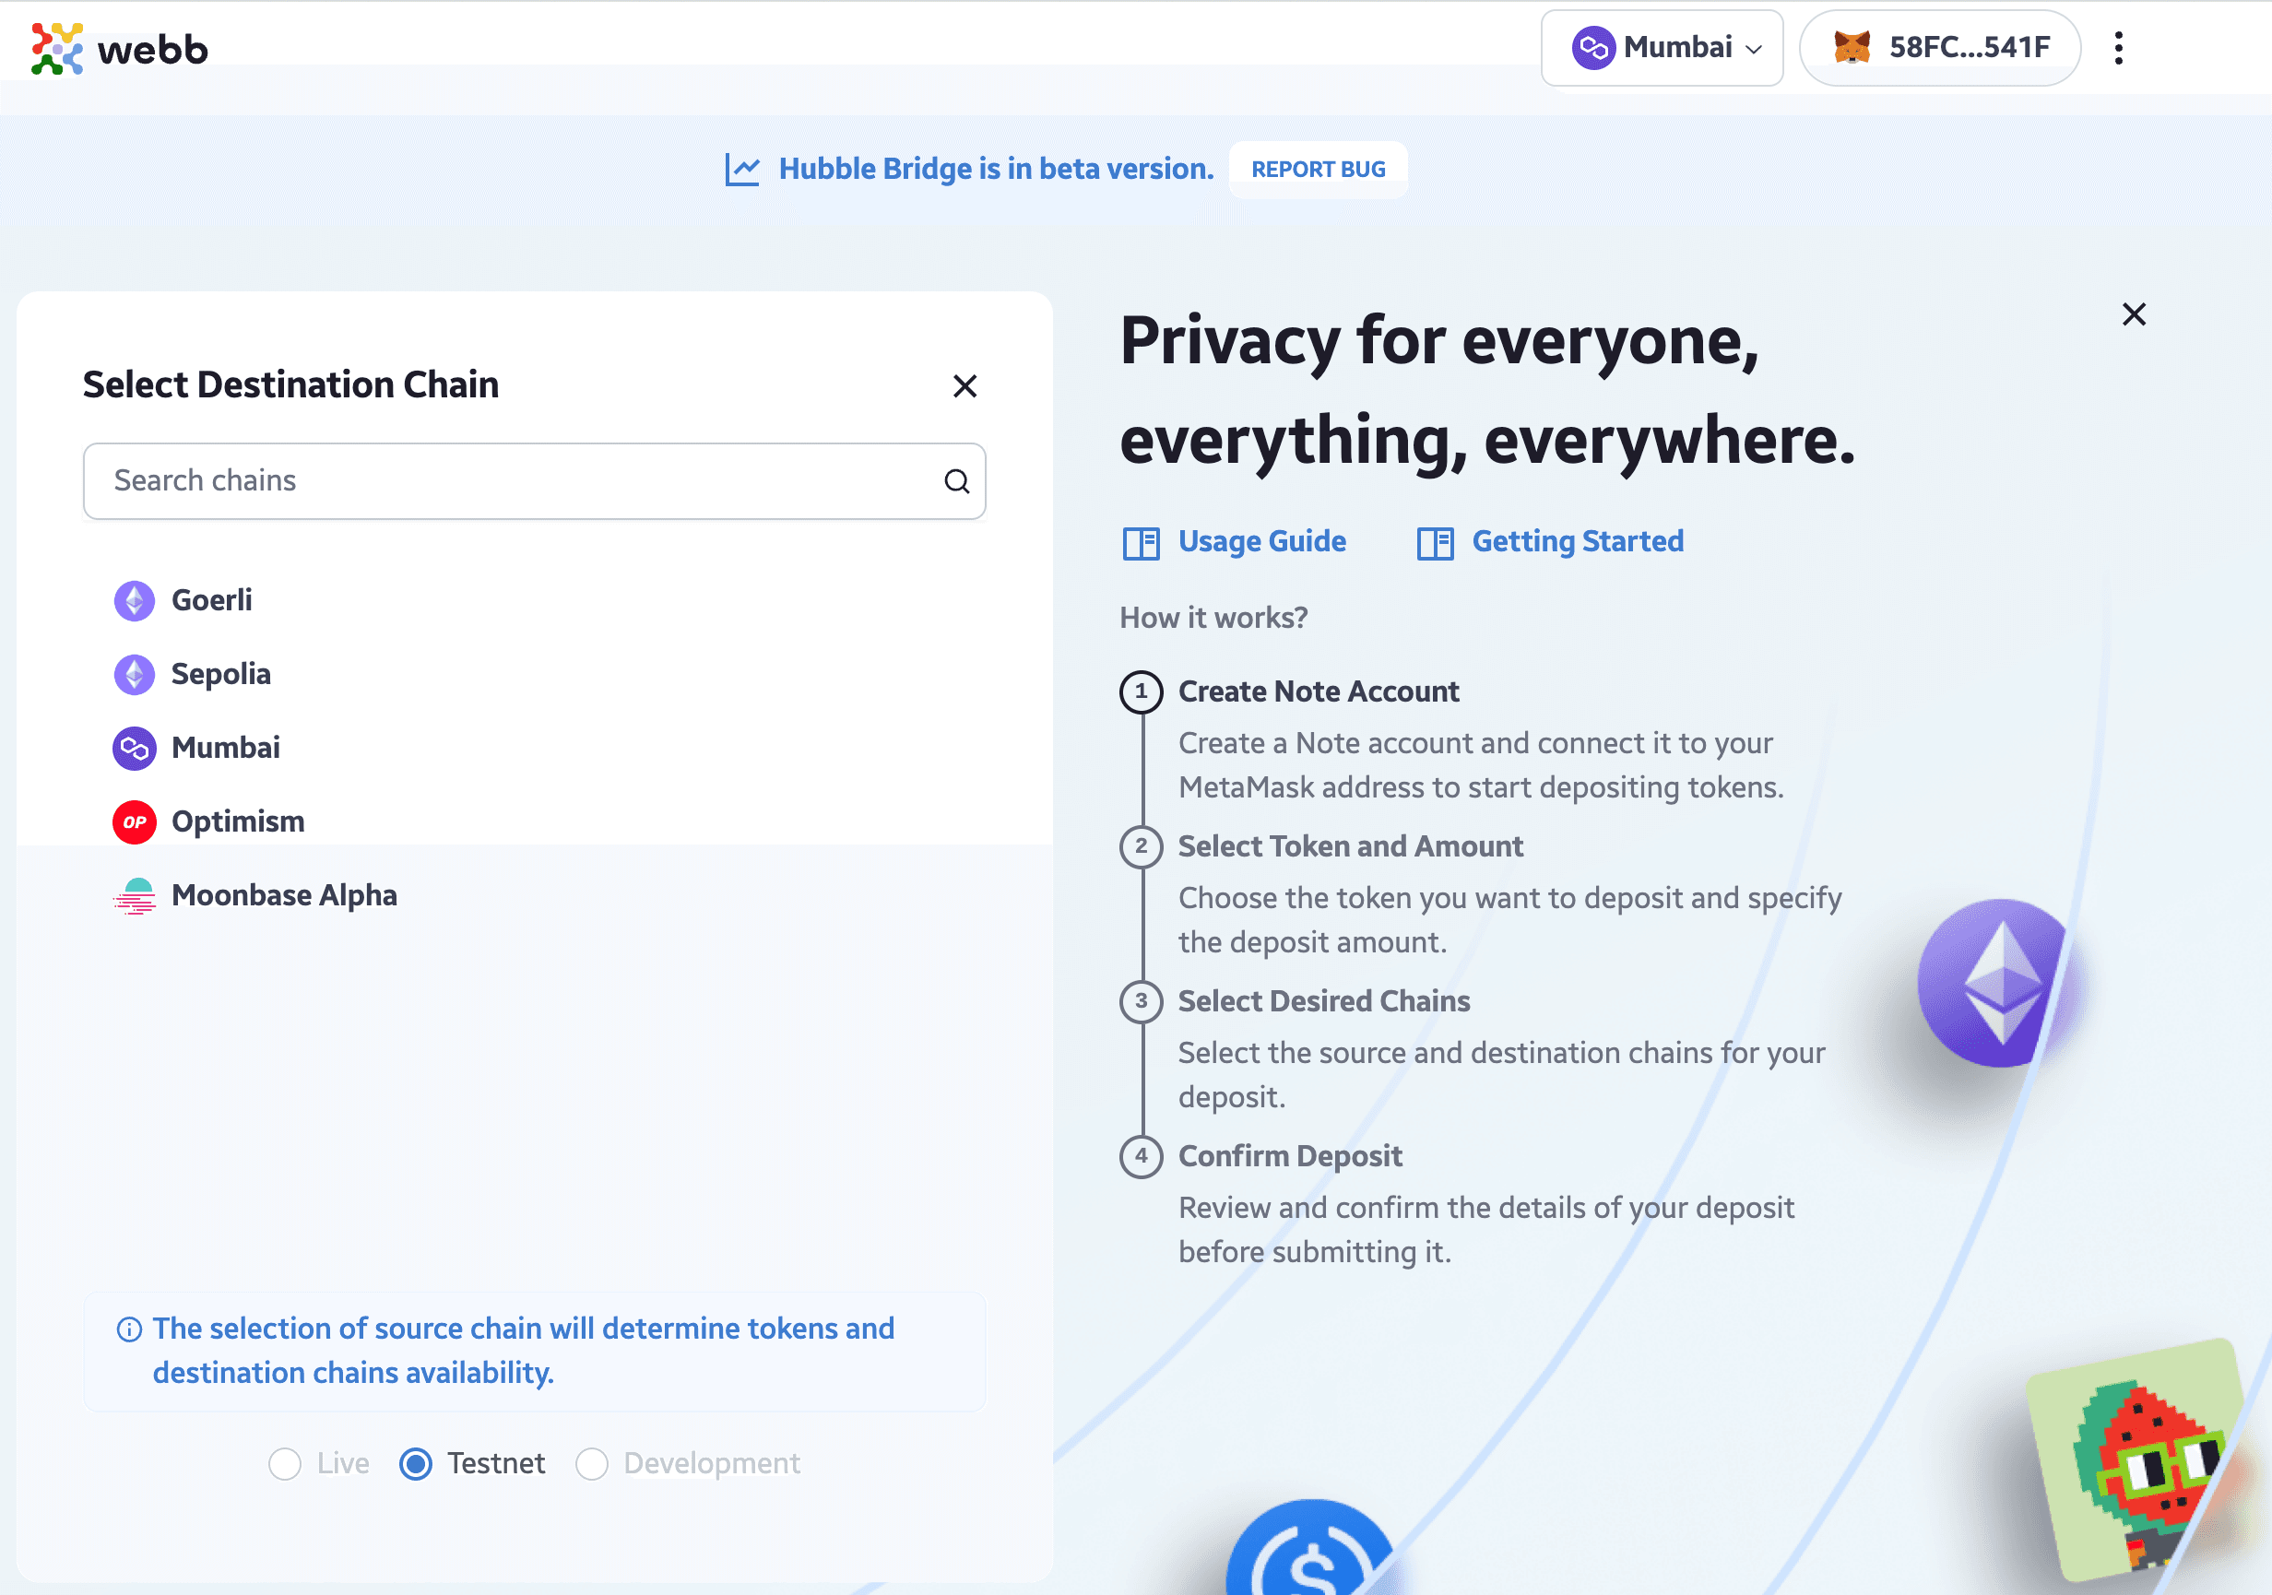Click step 3 circle Select Desired Chains
Viewport: 2272px width, 1595px height.
(1141, 1001)
